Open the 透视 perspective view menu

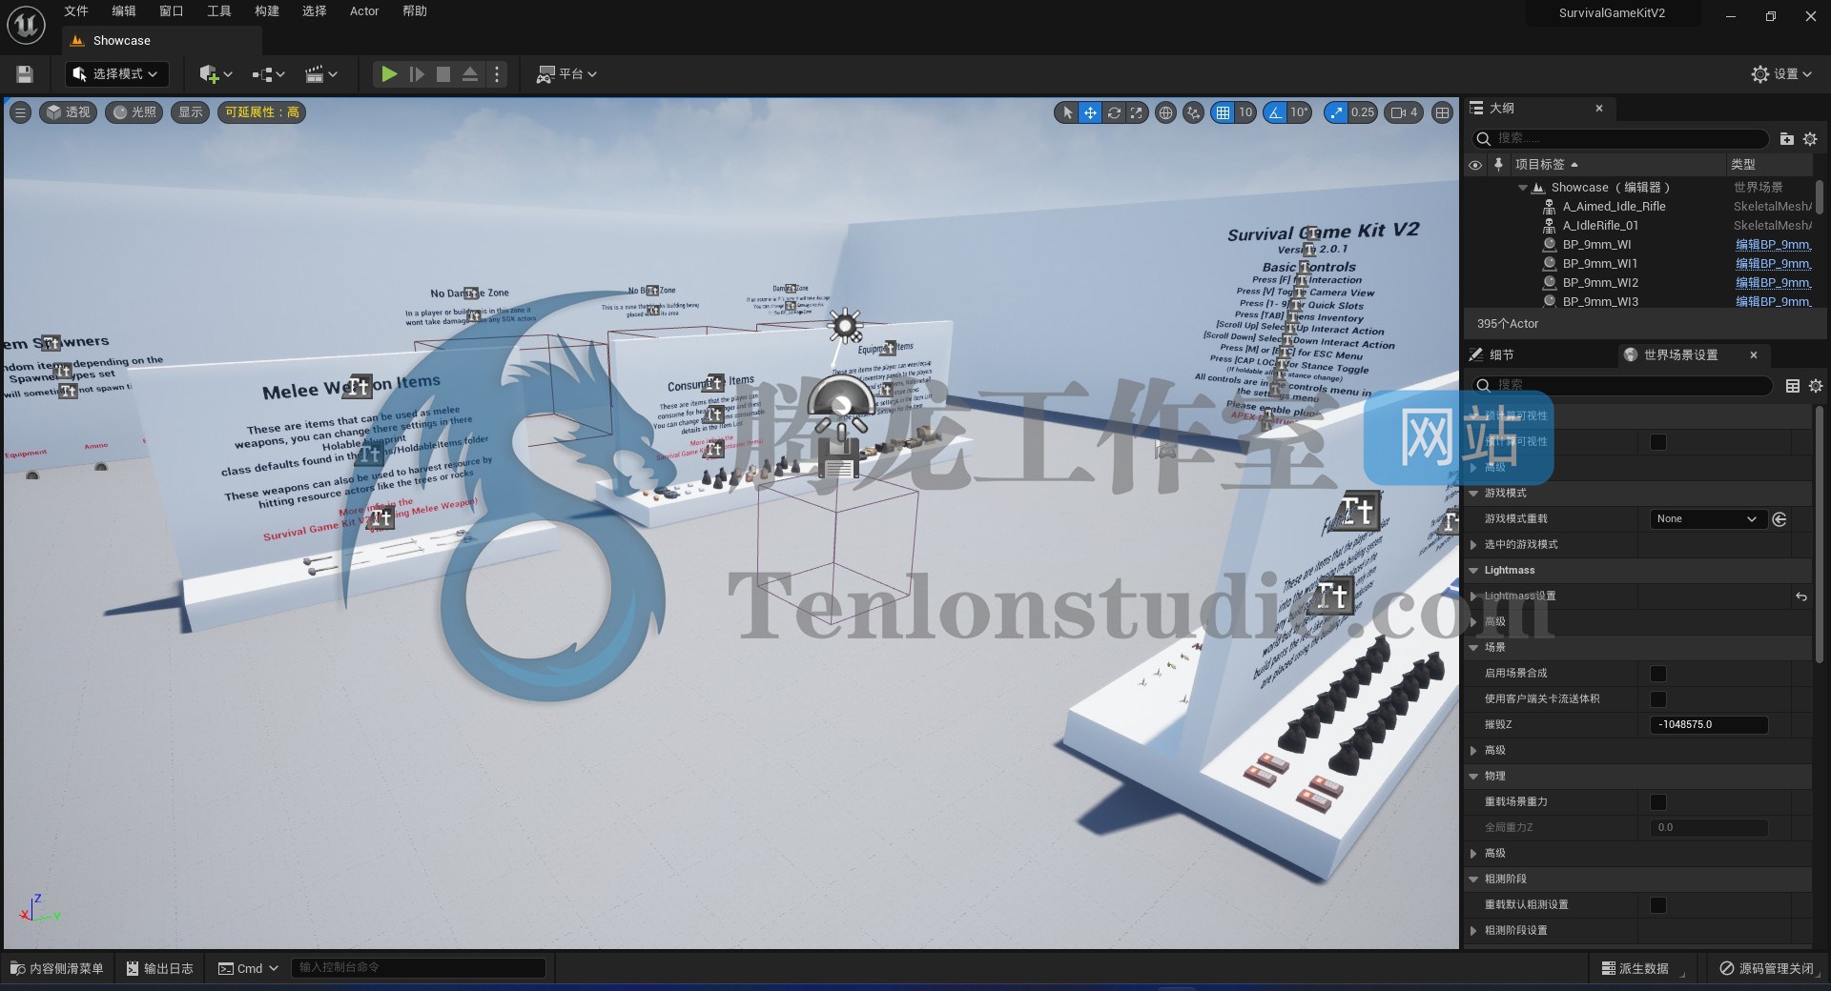click(68, 112)
